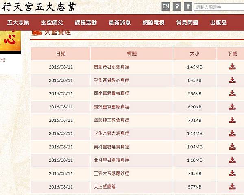The width and height of the screenshot is (244, 195).
Task: Open 玄空師父 menu
Action: click(52, 23)
